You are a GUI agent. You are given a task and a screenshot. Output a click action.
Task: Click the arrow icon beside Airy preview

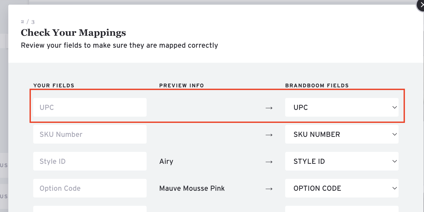pos(269,162)
